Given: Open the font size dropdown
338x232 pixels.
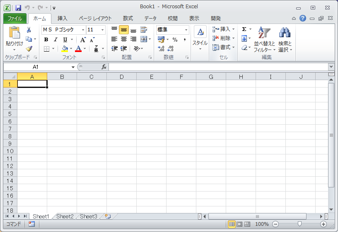Looking at the screenshot, I should pos(102,30).
